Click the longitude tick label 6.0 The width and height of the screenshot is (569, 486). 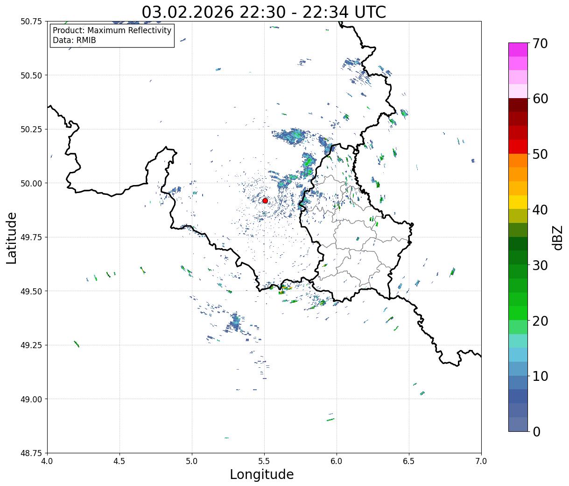[337, 461]
